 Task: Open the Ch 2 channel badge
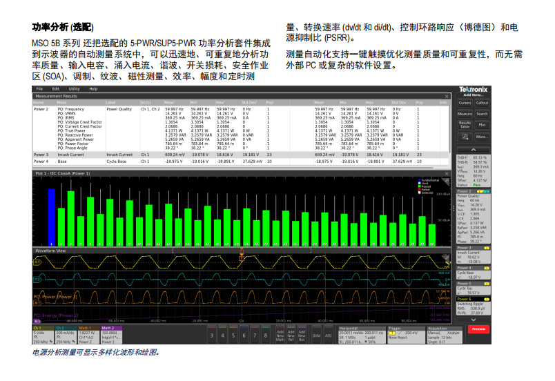66,335
